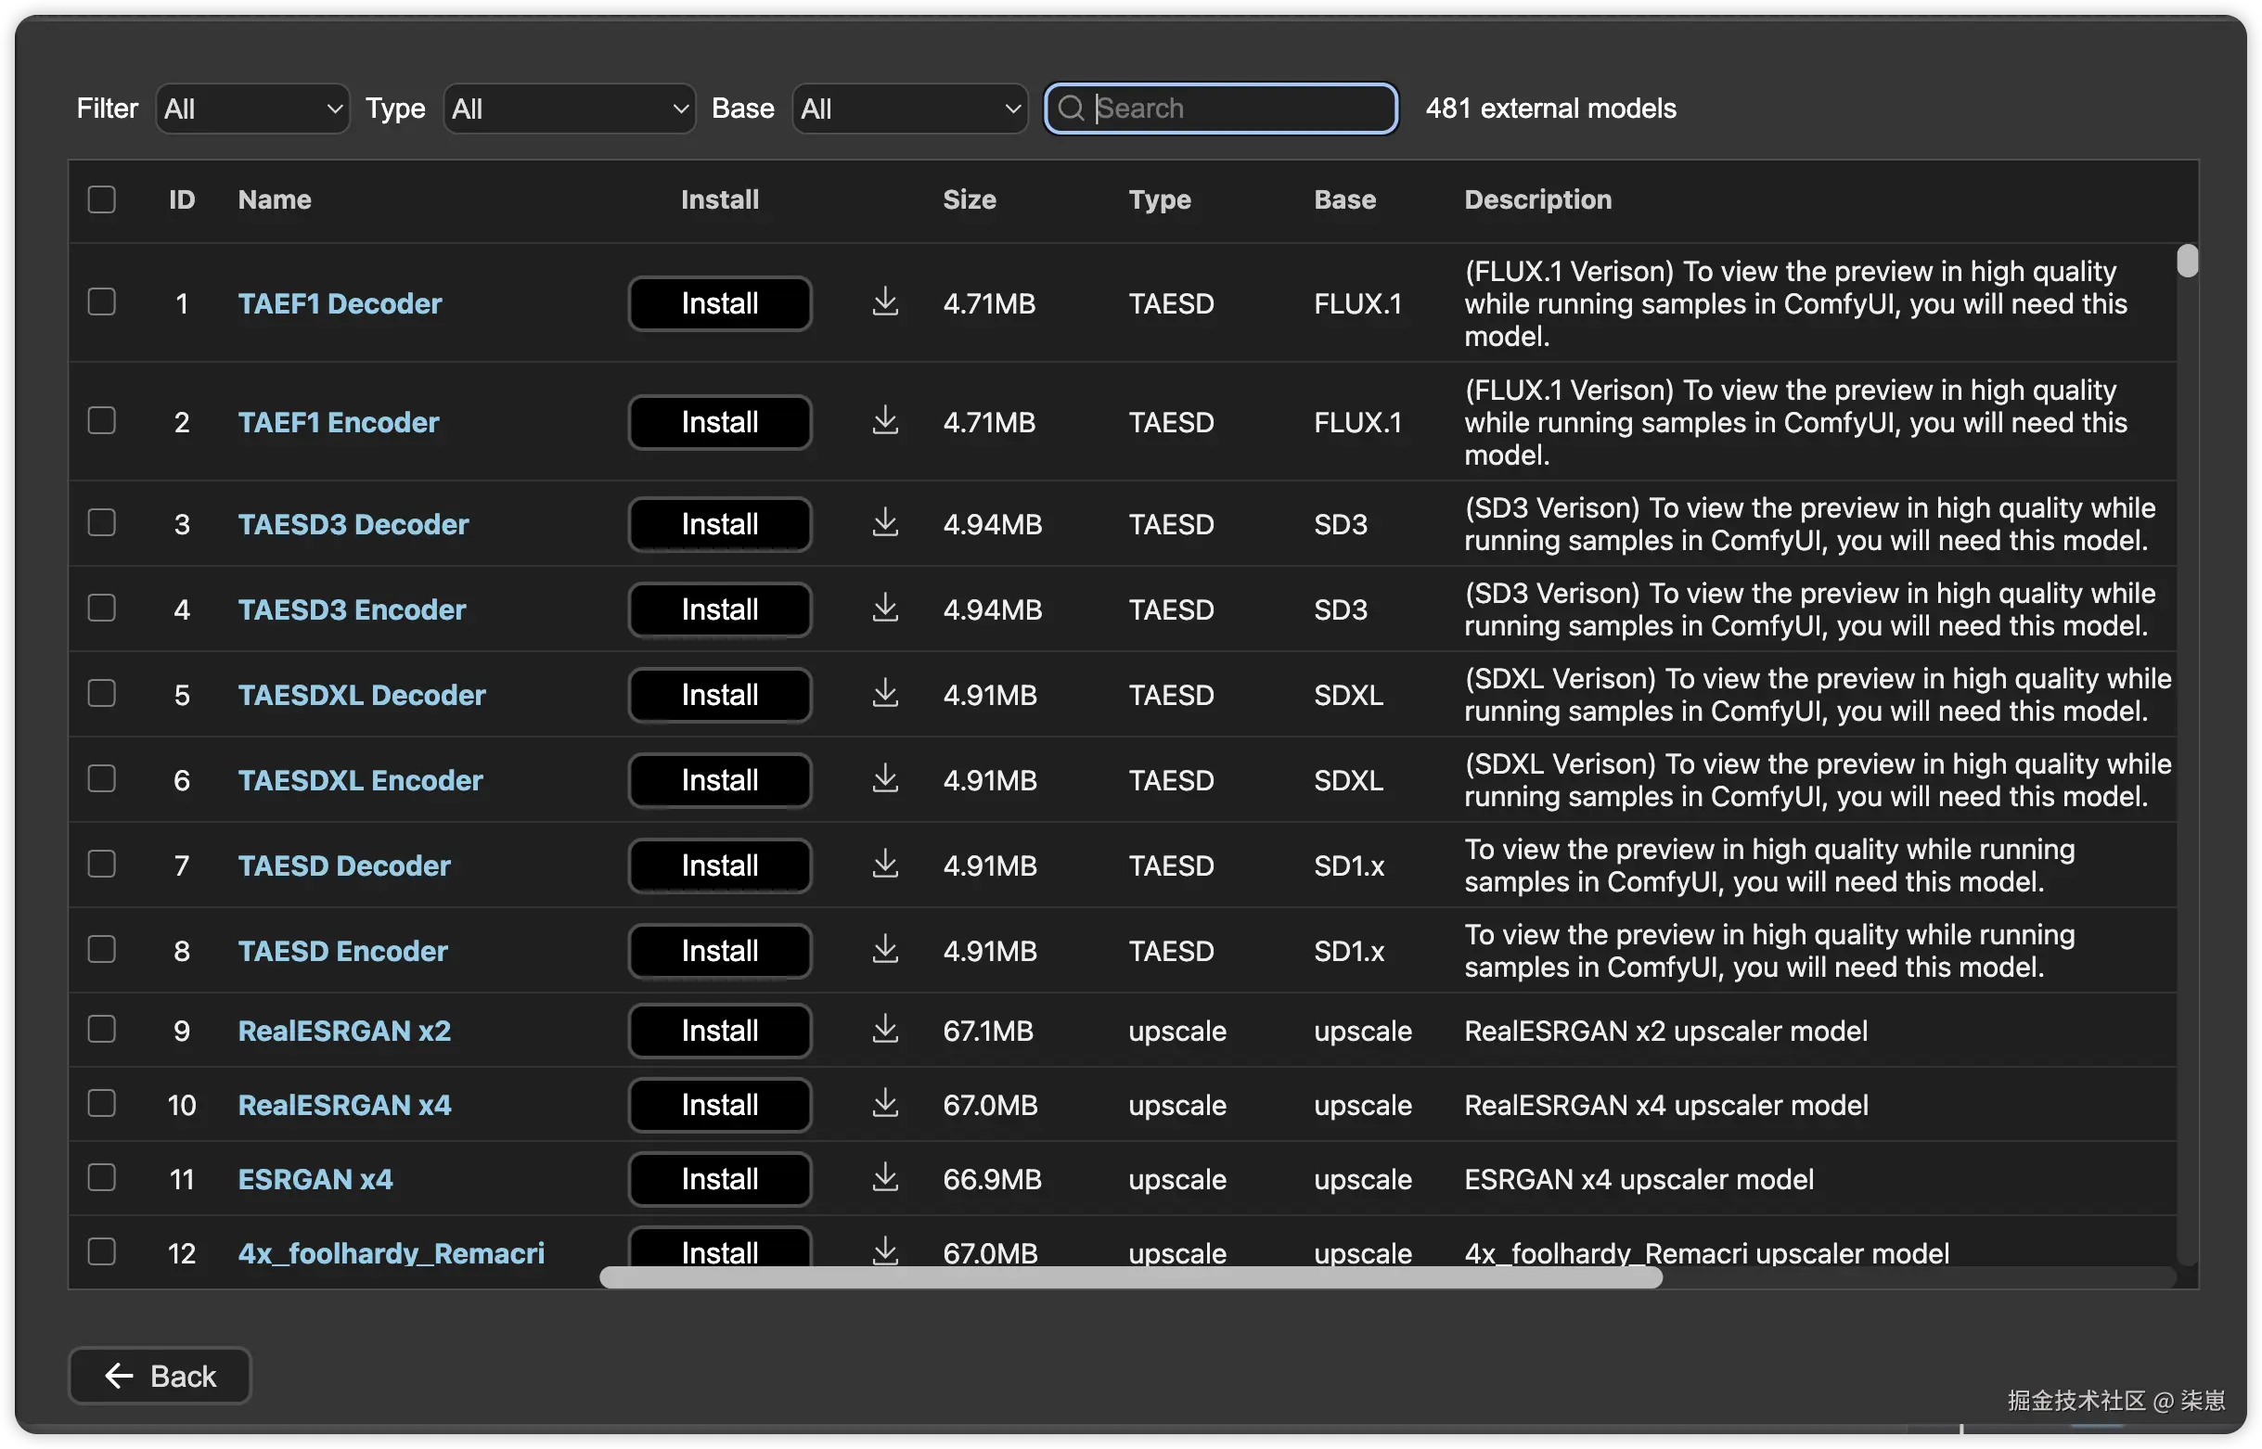Expand the Base dropdown
Screen dimensions: 2262x1449
[909, 109]
